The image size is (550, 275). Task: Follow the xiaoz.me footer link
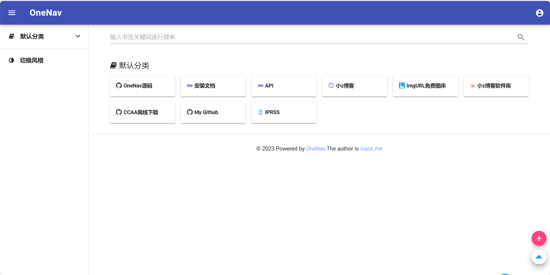tap(371, 148)
